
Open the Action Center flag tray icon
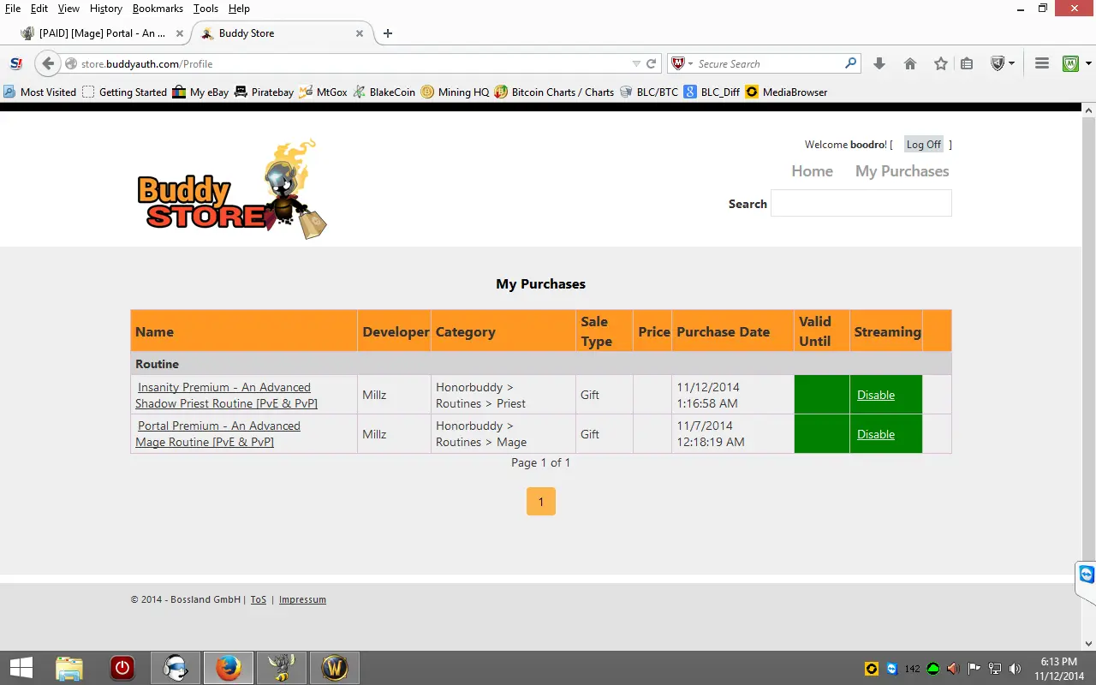[x=974, y=669]
